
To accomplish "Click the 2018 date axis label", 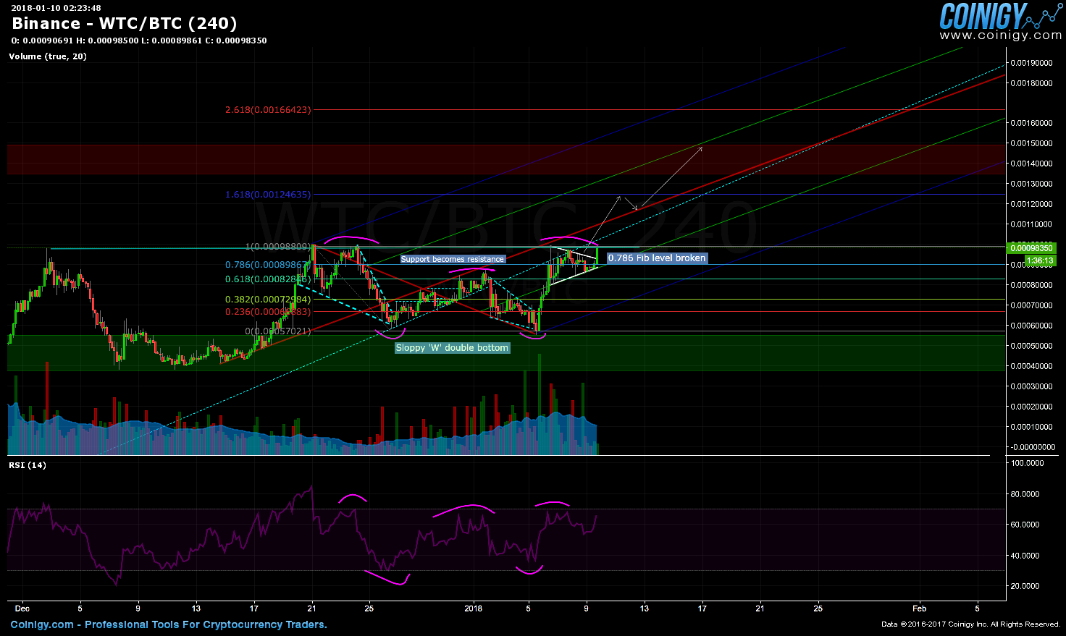I will click(474, 609).
